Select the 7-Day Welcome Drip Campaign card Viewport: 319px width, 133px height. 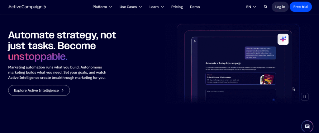point(240,79)
